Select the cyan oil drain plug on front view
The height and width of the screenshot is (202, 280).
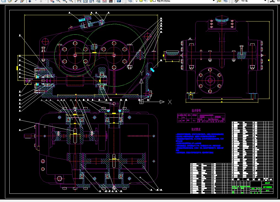[152, 70]
